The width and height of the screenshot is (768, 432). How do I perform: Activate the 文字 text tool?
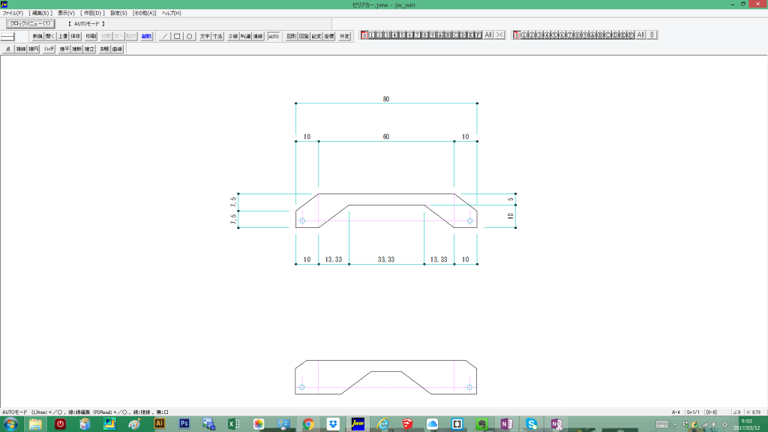coord(205,36)
